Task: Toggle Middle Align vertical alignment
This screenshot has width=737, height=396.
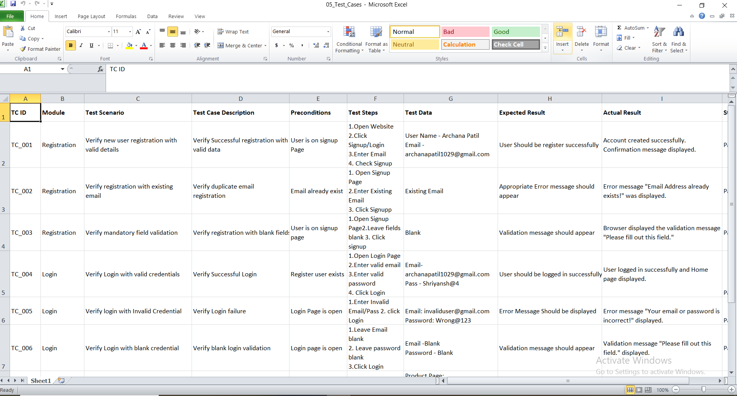Action: [x=173, y=32]
